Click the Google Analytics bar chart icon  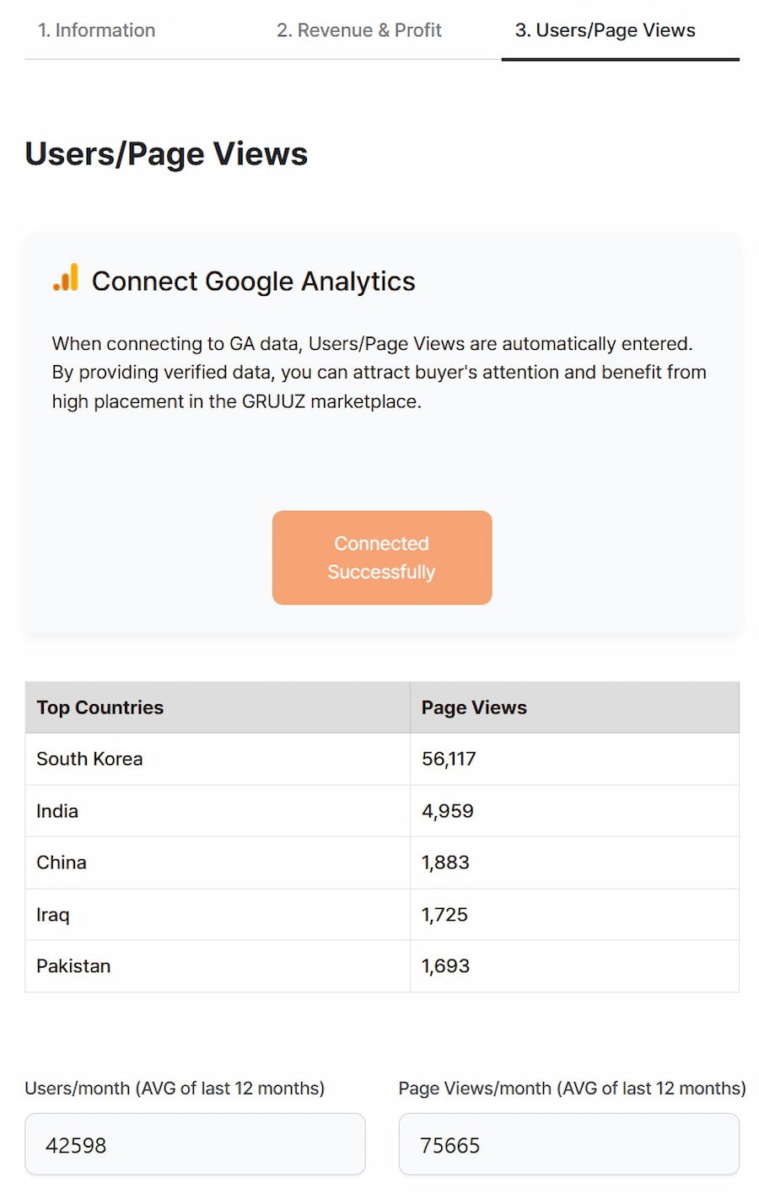tap(66, 277)
